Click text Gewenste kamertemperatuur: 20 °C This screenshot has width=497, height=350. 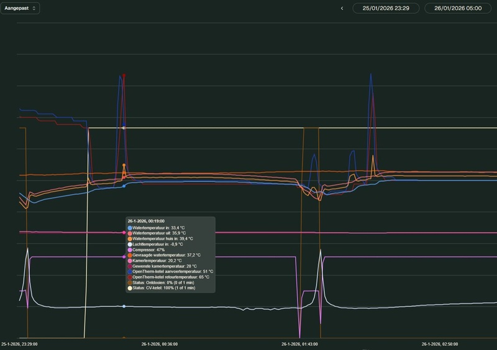point(165,266)
